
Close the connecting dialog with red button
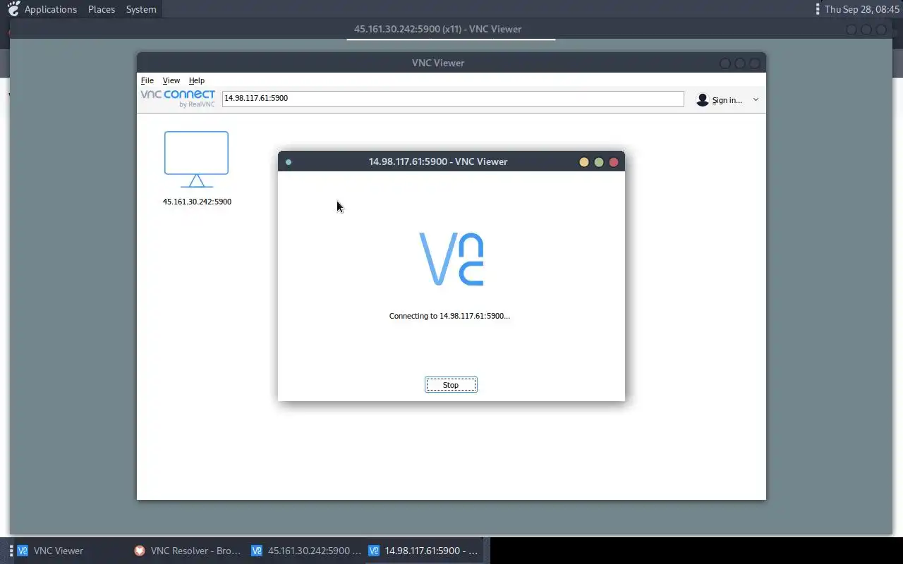pos(614,162)
